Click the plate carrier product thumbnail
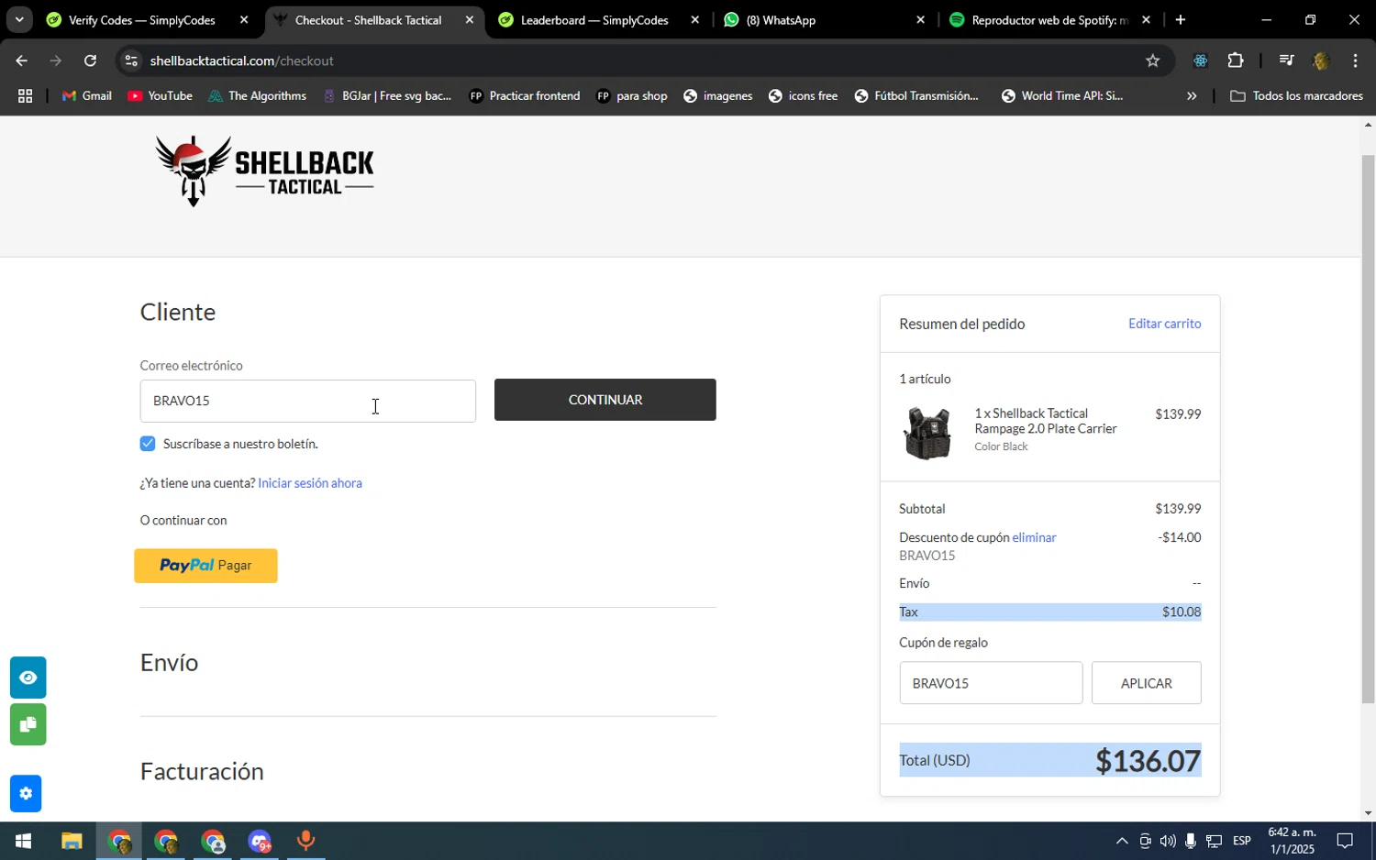Image resolution: width=1376 pixels, height=860 pixels. coord(927,433)
